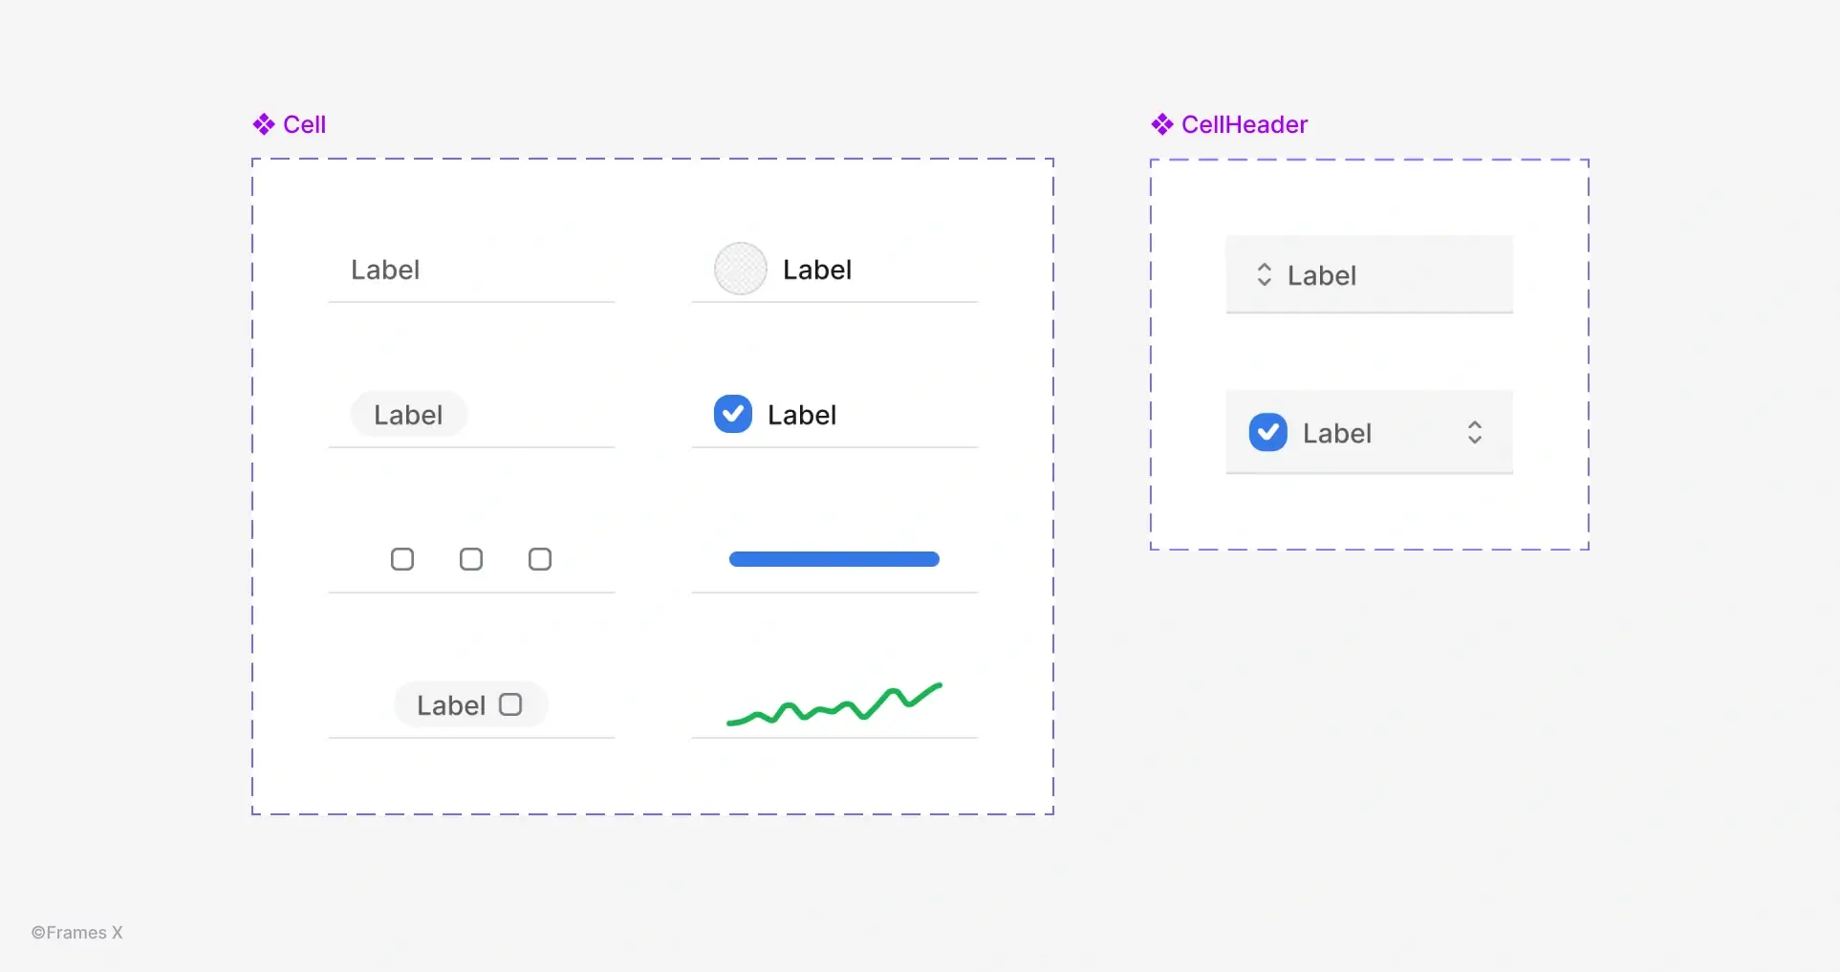The height and width of the screenshot is (972, 1840).
Task: Click the component icon beside CellHeader title
Action: [1161, 123]
